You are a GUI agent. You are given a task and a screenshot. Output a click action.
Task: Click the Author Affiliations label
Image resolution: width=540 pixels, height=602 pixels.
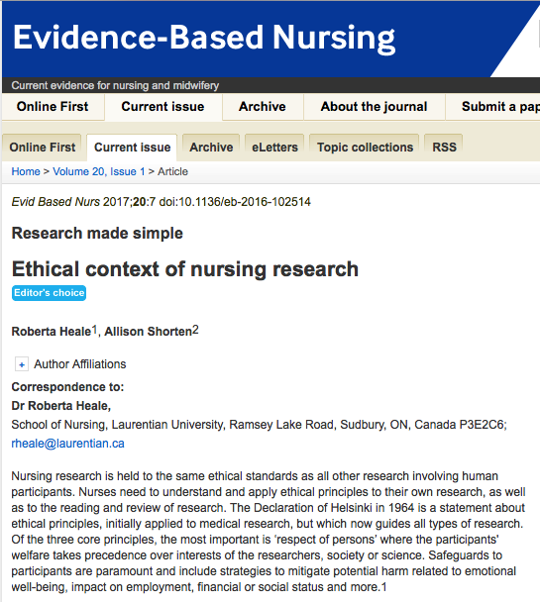80,364
